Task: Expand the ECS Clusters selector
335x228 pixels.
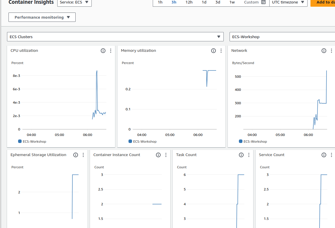Action: tap(115, 37)
